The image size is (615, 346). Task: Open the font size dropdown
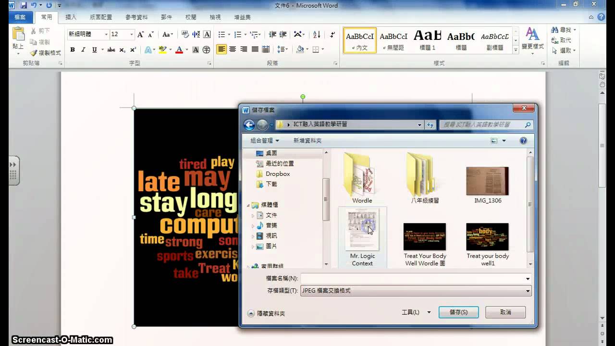131,35
